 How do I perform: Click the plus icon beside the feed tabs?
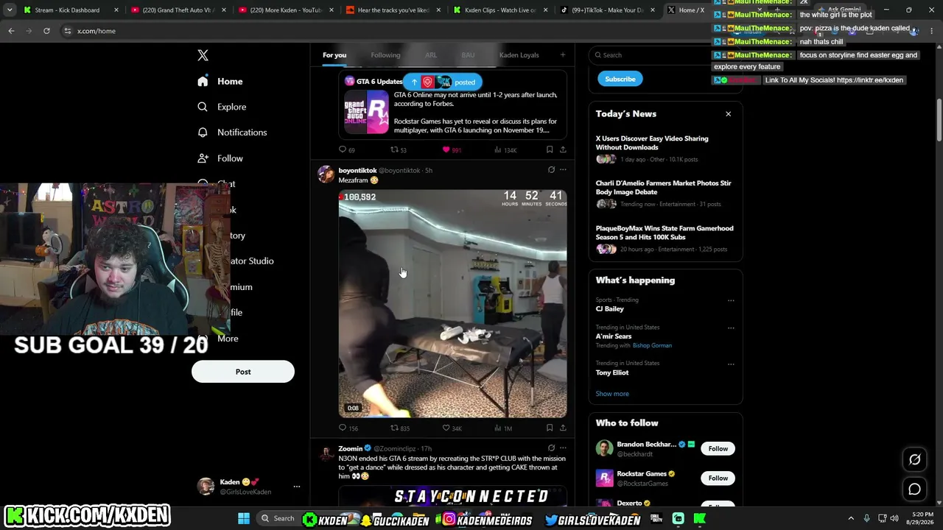click(x=562, y=55)
